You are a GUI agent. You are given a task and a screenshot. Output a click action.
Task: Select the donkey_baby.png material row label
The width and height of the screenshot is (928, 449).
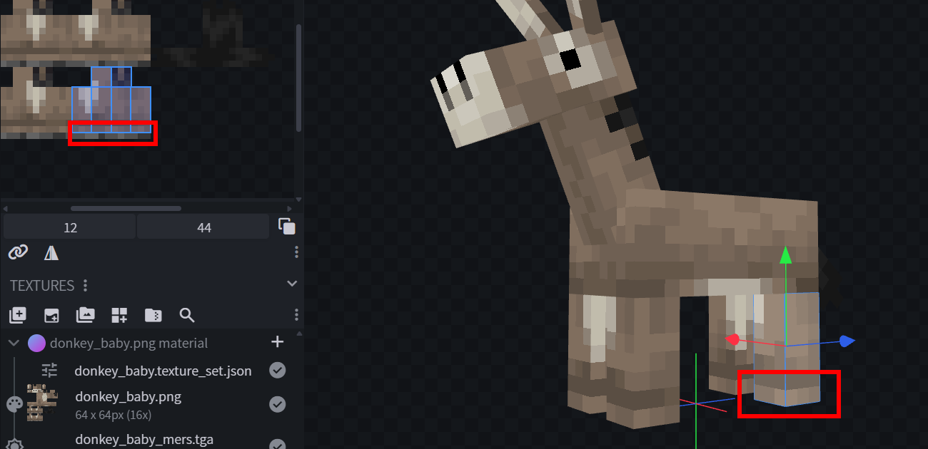pyautogui.click(x=128, y=343)
